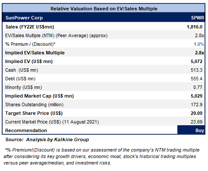Click the Implied EV/Sales Multiple row label

[35, 53]
